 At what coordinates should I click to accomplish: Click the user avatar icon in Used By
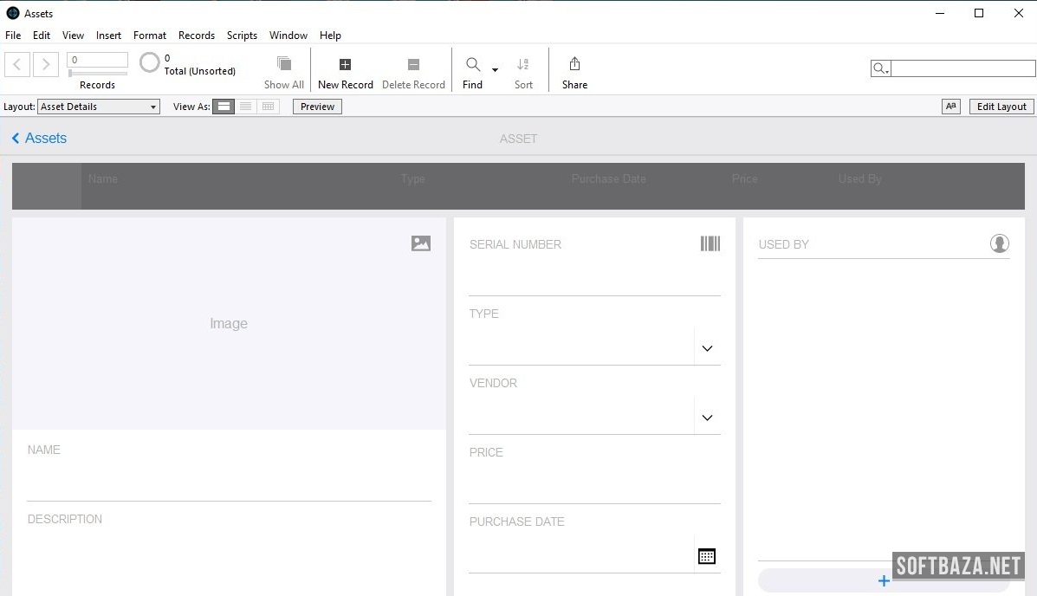point(1000,244)
